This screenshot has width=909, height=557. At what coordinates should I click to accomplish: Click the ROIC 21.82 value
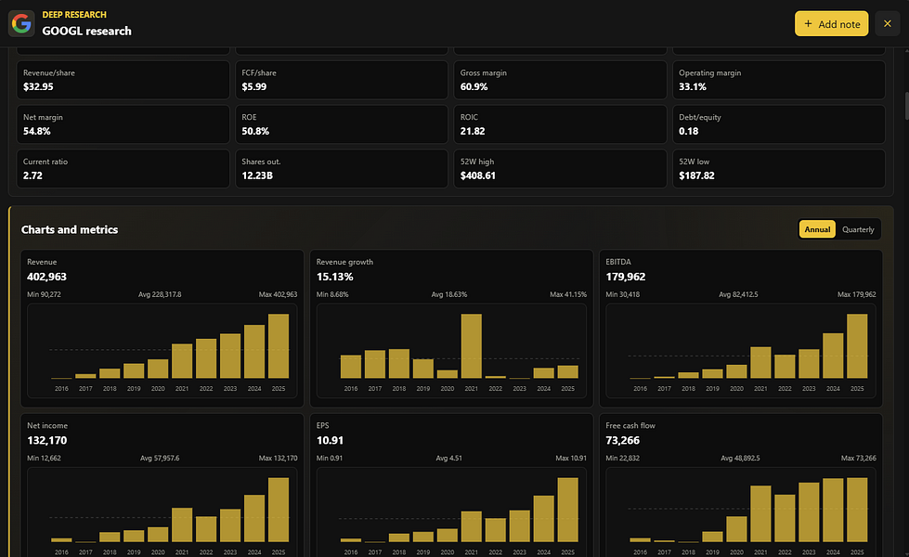click(x=473, y=132)
